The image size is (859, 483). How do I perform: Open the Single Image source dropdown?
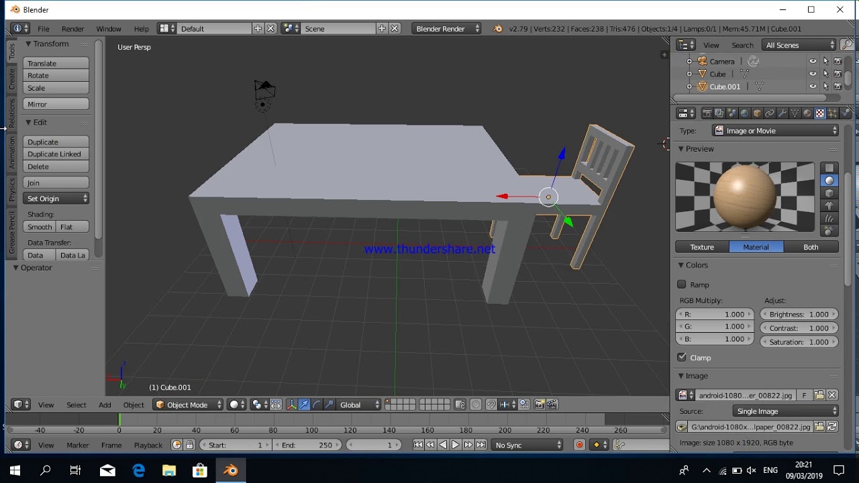[x=786, y=411]
